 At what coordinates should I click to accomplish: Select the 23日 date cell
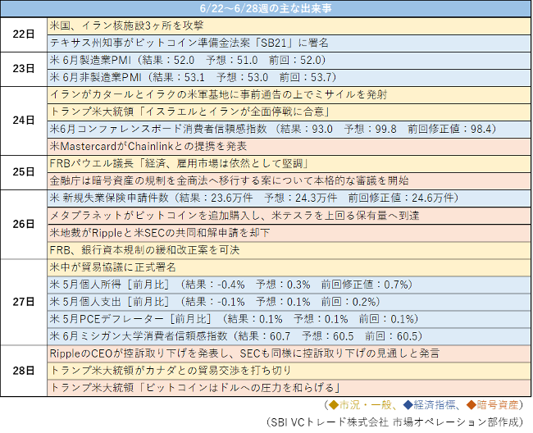pyautogui.click(x=24, y=69)
